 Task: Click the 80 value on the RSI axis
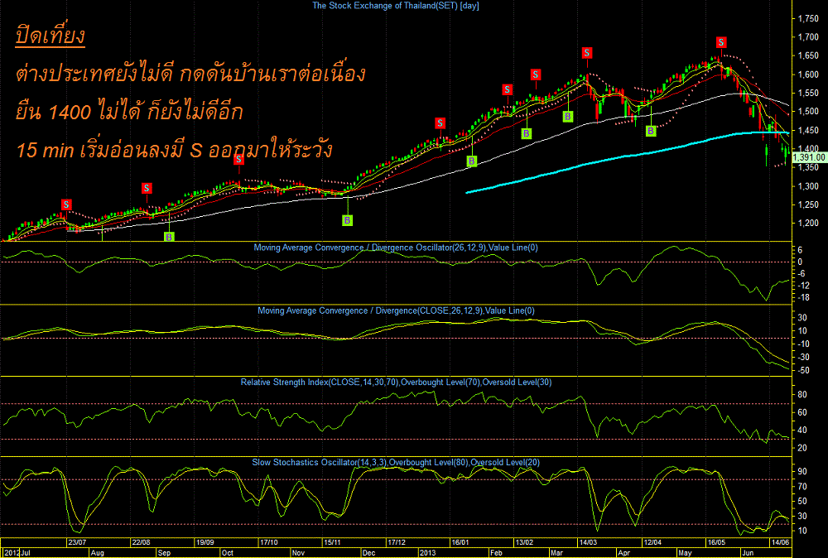point(802,395)
